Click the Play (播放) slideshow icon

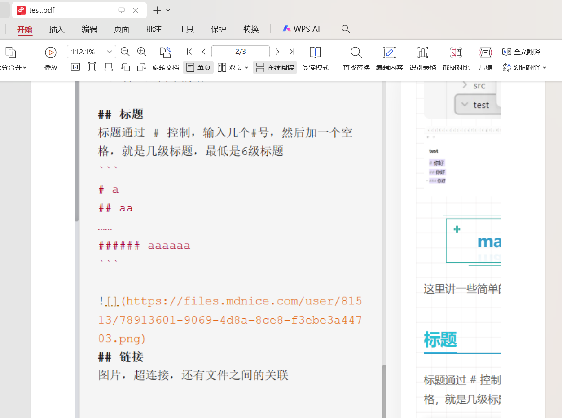coord(51,53)
